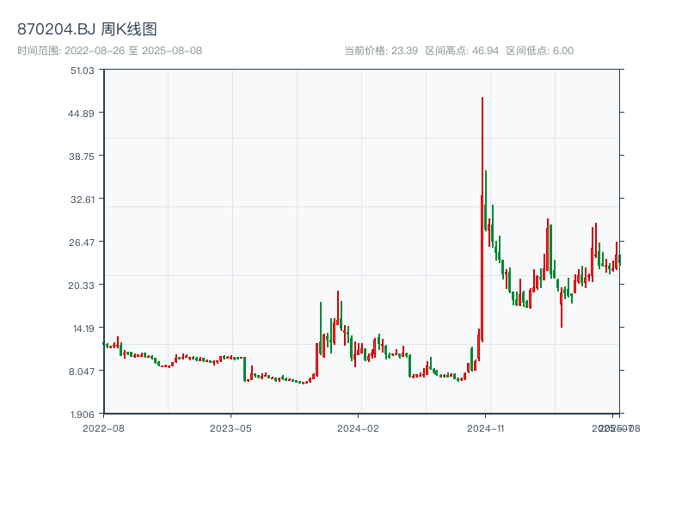Screen dimensions: 688x516
Task: Click the tallest red candlestick peaking near 46.94
Action: (x=482, y=219)
